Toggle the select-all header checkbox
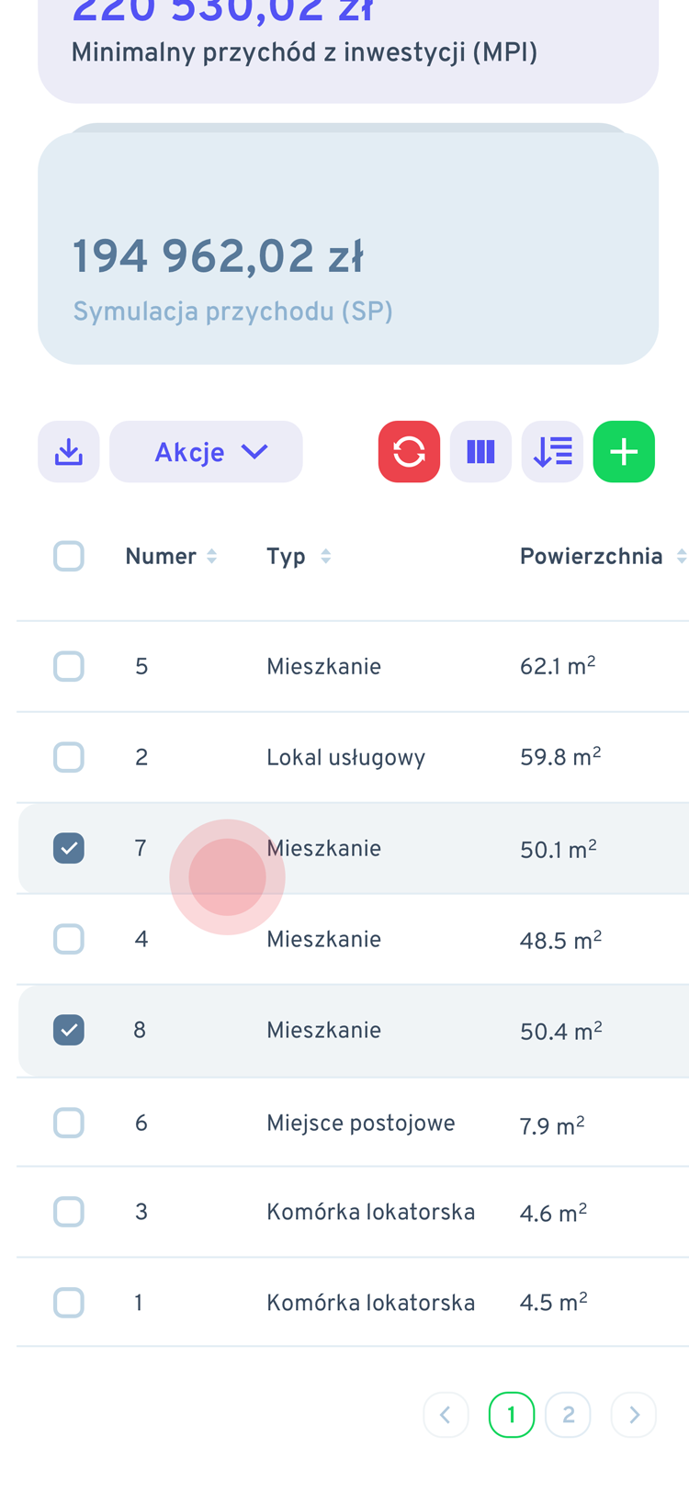This screenshot has height=1492, width=689. pos(69,557)
